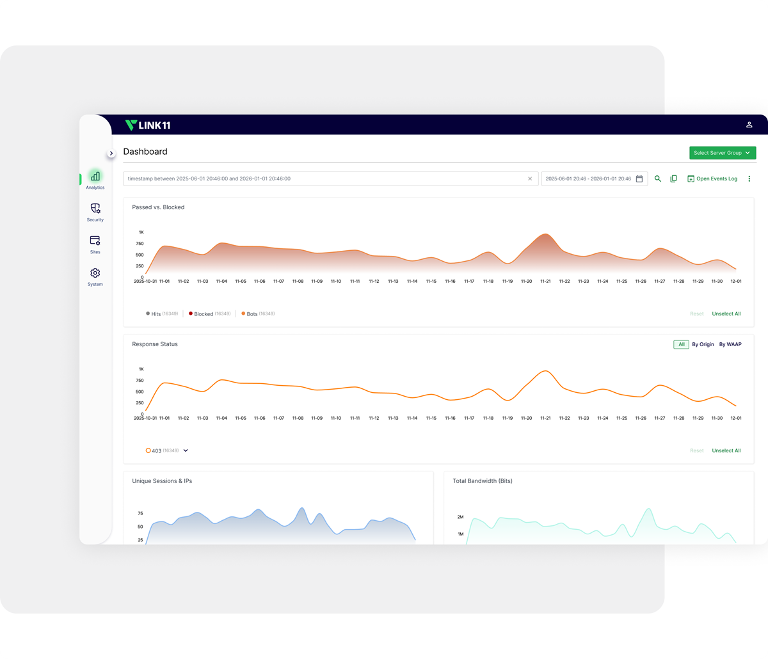
Task: Click the user profile icon
Action: point(749,125)
